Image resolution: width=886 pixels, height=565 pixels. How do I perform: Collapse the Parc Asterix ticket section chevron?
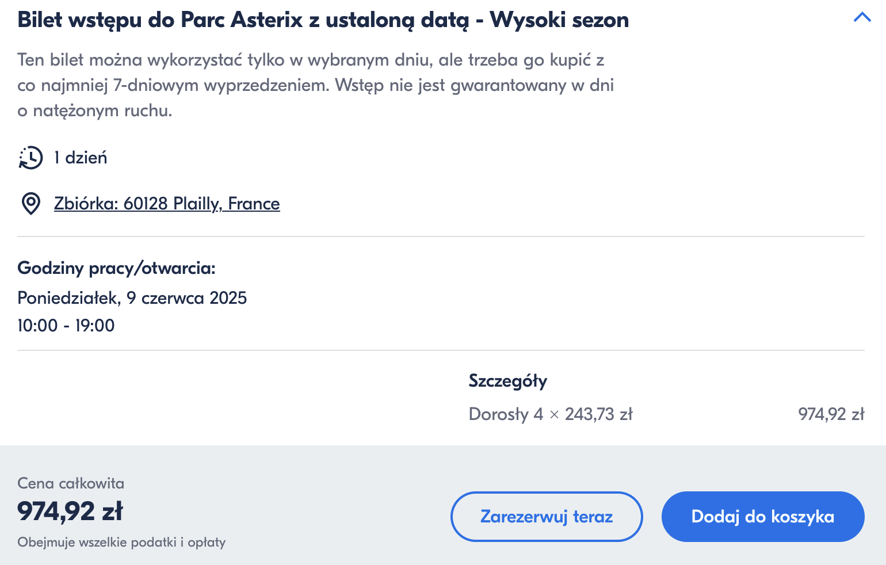[x=862, y=17]
